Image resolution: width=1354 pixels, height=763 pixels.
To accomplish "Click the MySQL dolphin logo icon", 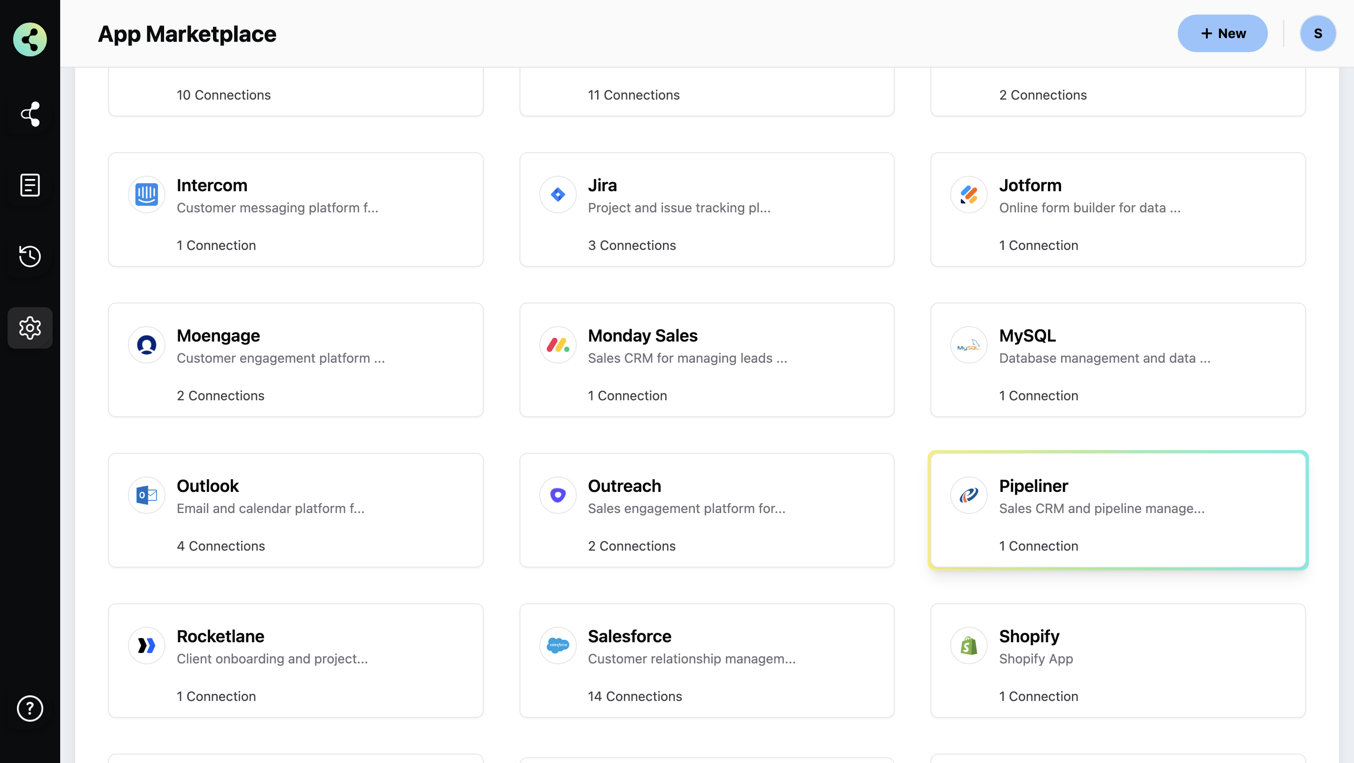I will (968, 345).
